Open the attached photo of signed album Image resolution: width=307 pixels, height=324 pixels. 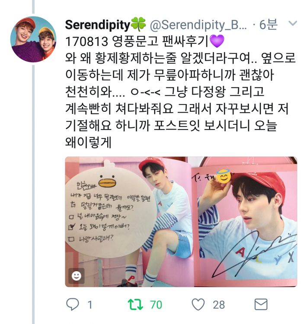181,222
